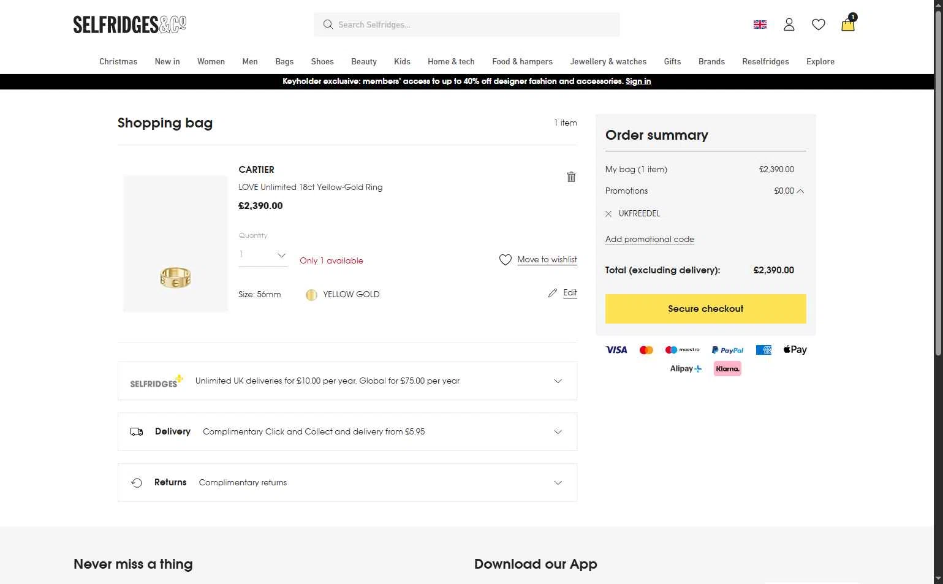Click the Maestro payment logo
This screenshot has width=943, height=584.
pos(683,350)
